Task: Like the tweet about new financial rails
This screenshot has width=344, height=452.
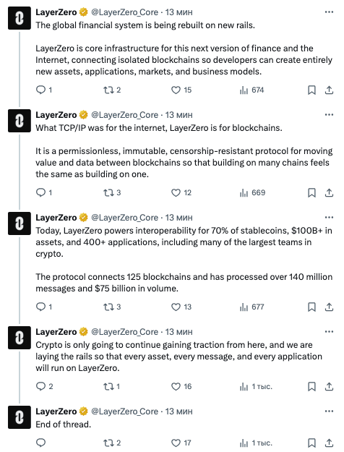Action: 176,90
